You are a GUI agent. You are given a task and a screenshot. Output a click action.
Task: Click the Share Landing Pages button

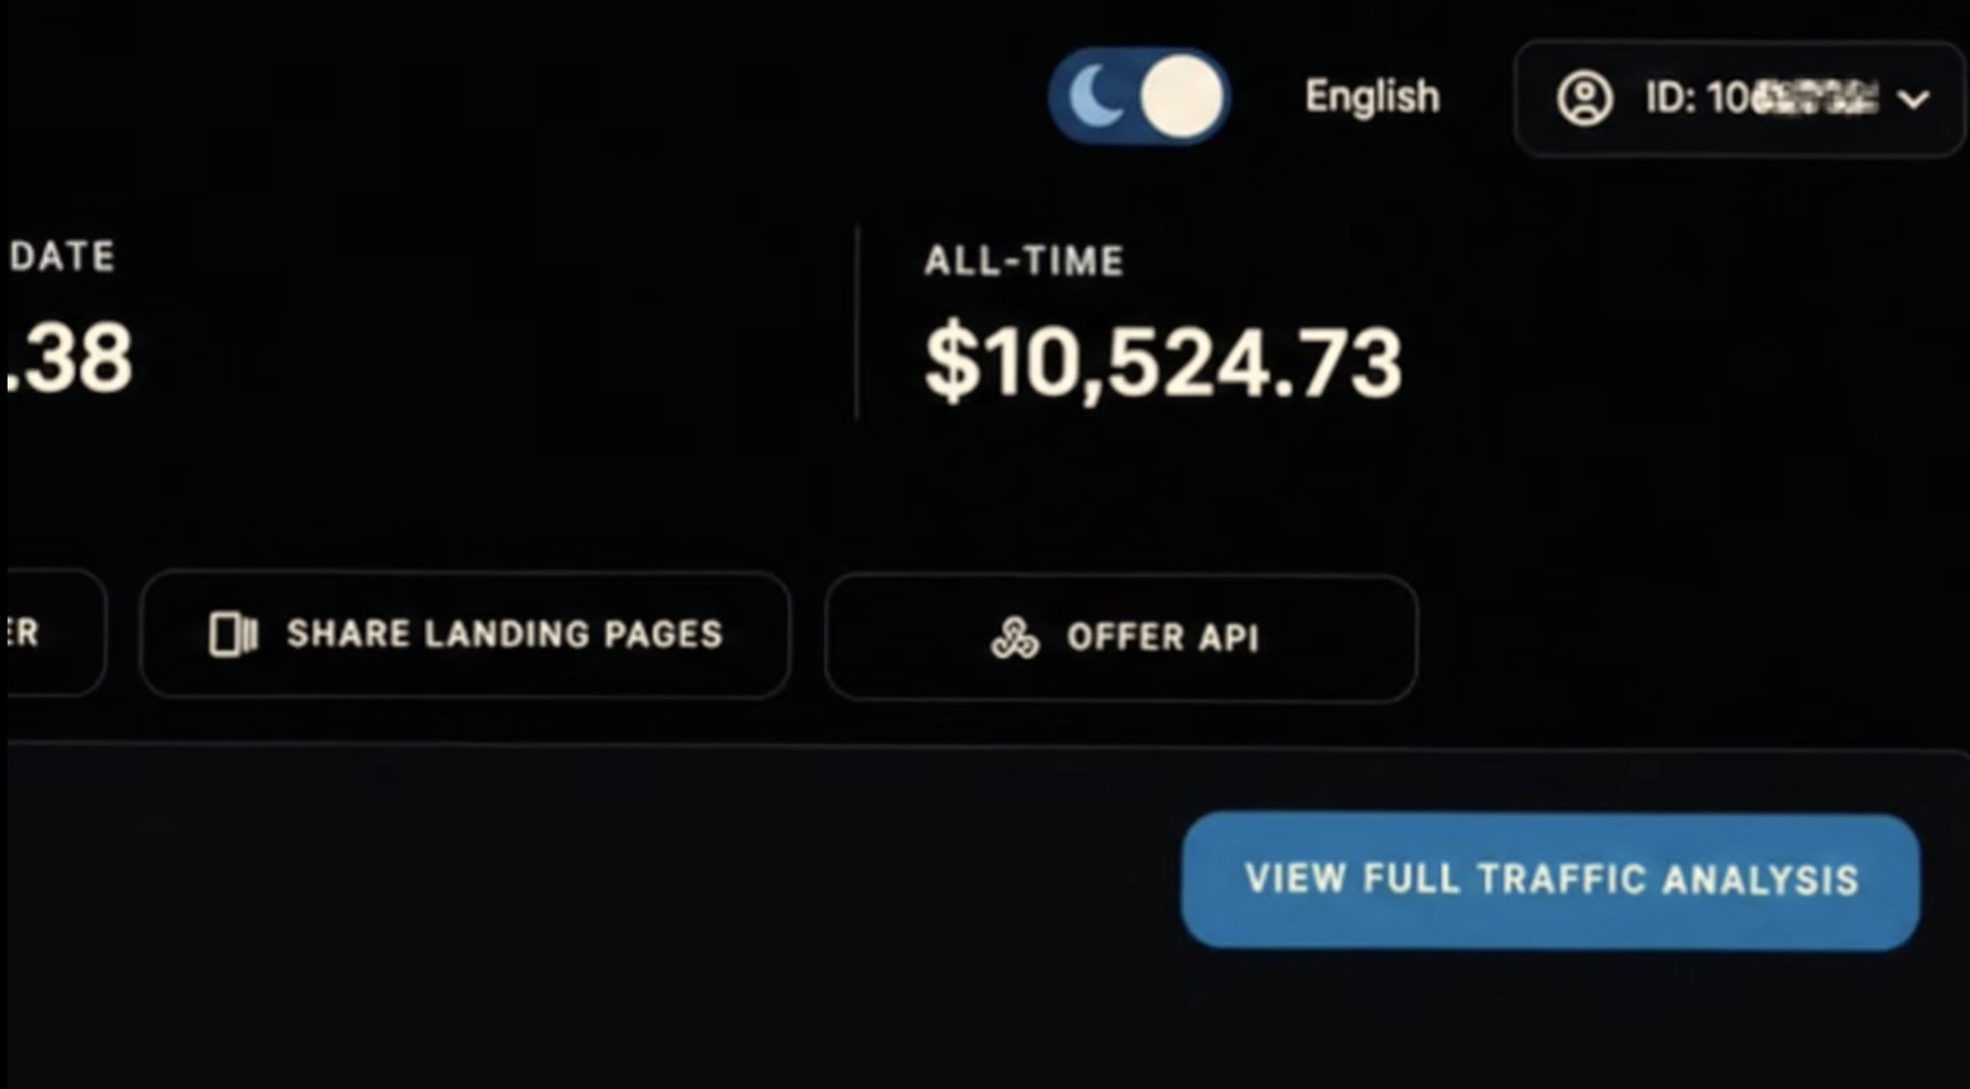click(466, 634)
